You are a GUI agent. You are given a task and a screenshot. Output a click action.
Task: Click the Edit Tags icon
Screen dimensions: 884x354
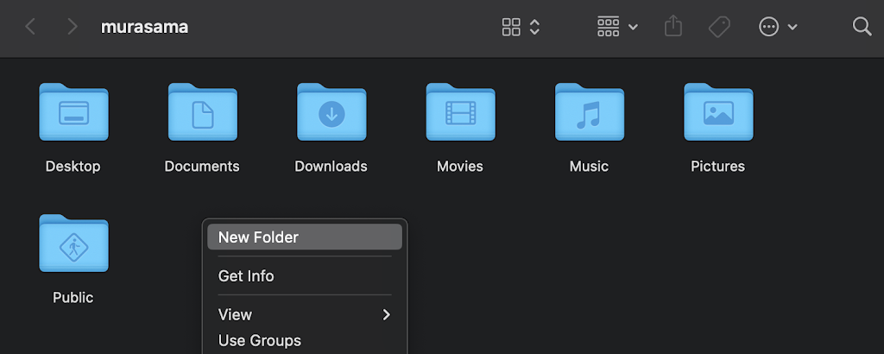coord(719,27)
